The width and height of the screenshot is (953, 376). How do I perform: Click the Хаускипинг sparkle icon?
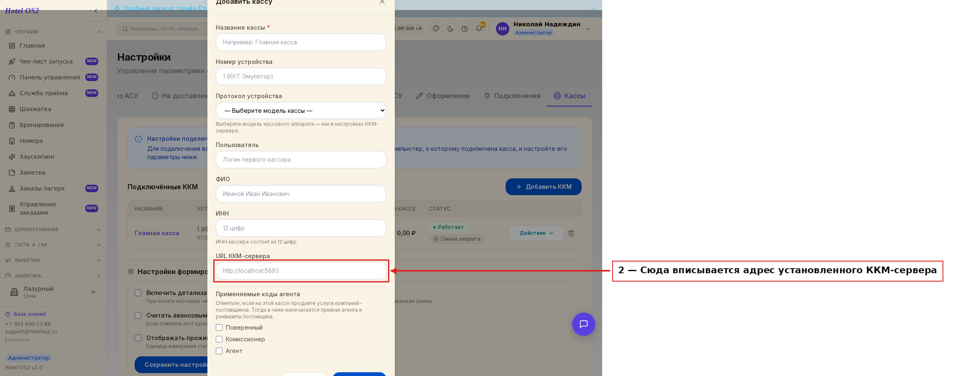point(12,157)
